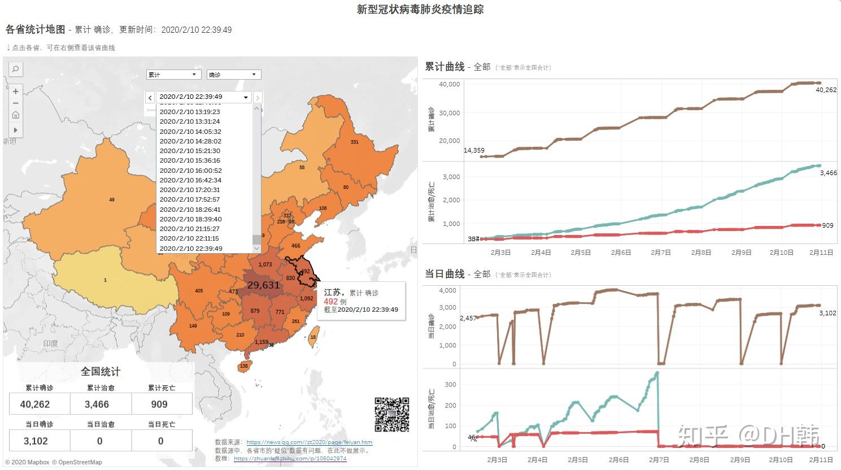
Task: Select 2020/2/10 16:00:52 from the list
Action: tap(190, 171)
